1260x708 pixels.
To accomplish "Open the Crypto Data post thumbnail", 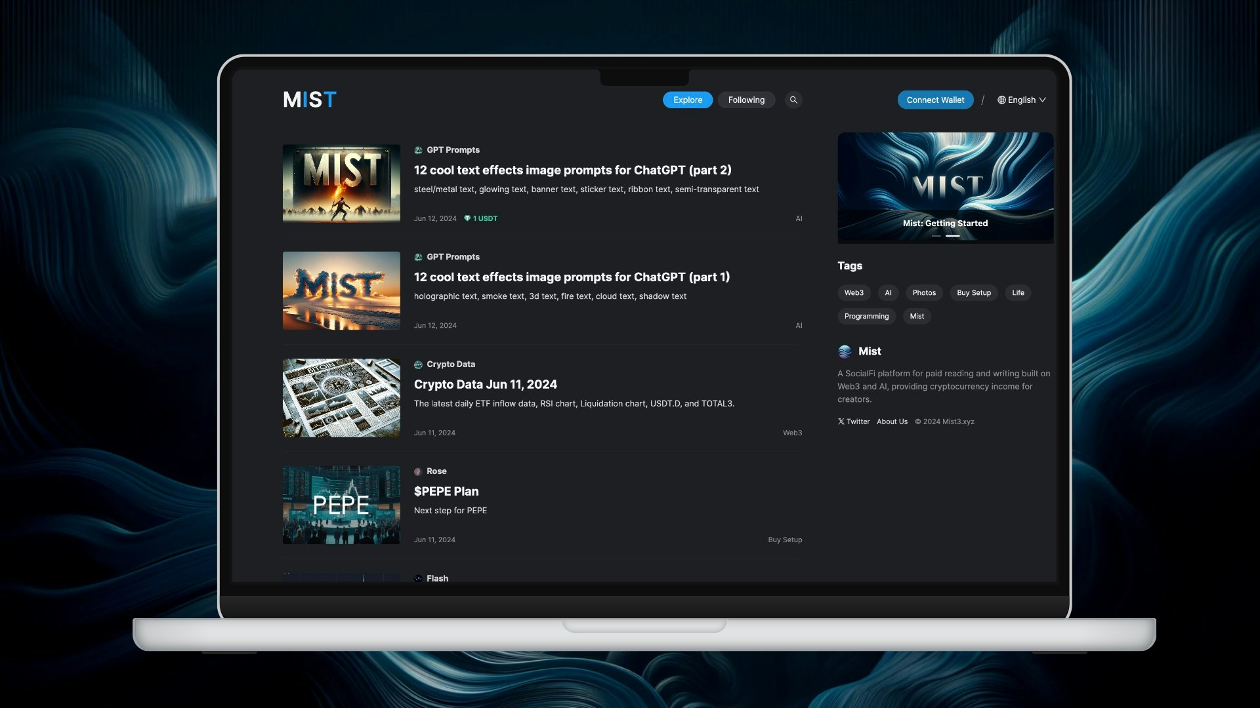I will [x=341, y=397].
